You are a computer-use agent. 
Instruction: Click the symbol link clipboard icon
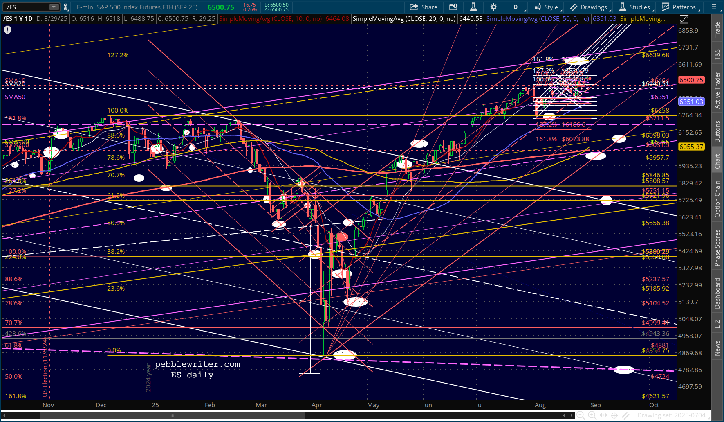[66, 7]
